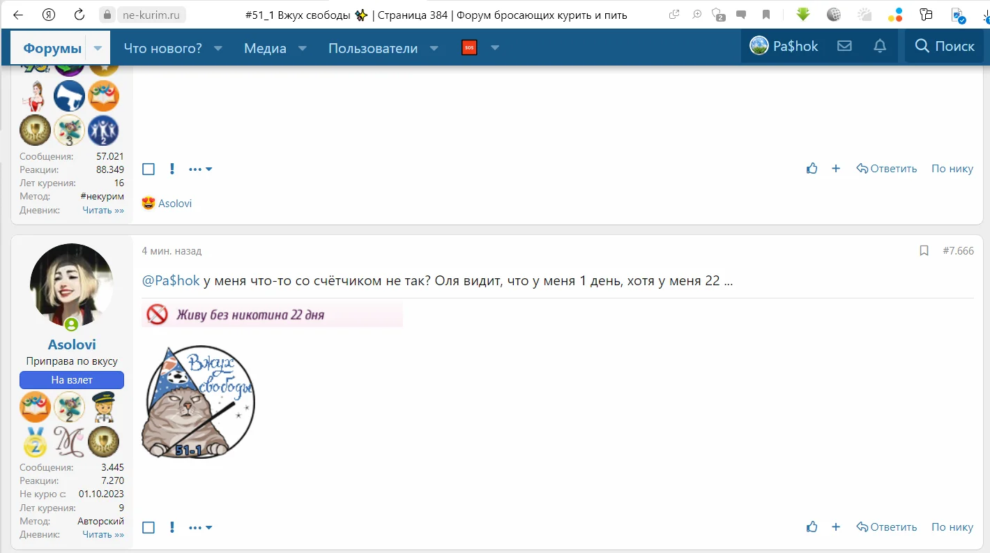
Task: Open the more options menu on upper post
Action: (200, 169)
